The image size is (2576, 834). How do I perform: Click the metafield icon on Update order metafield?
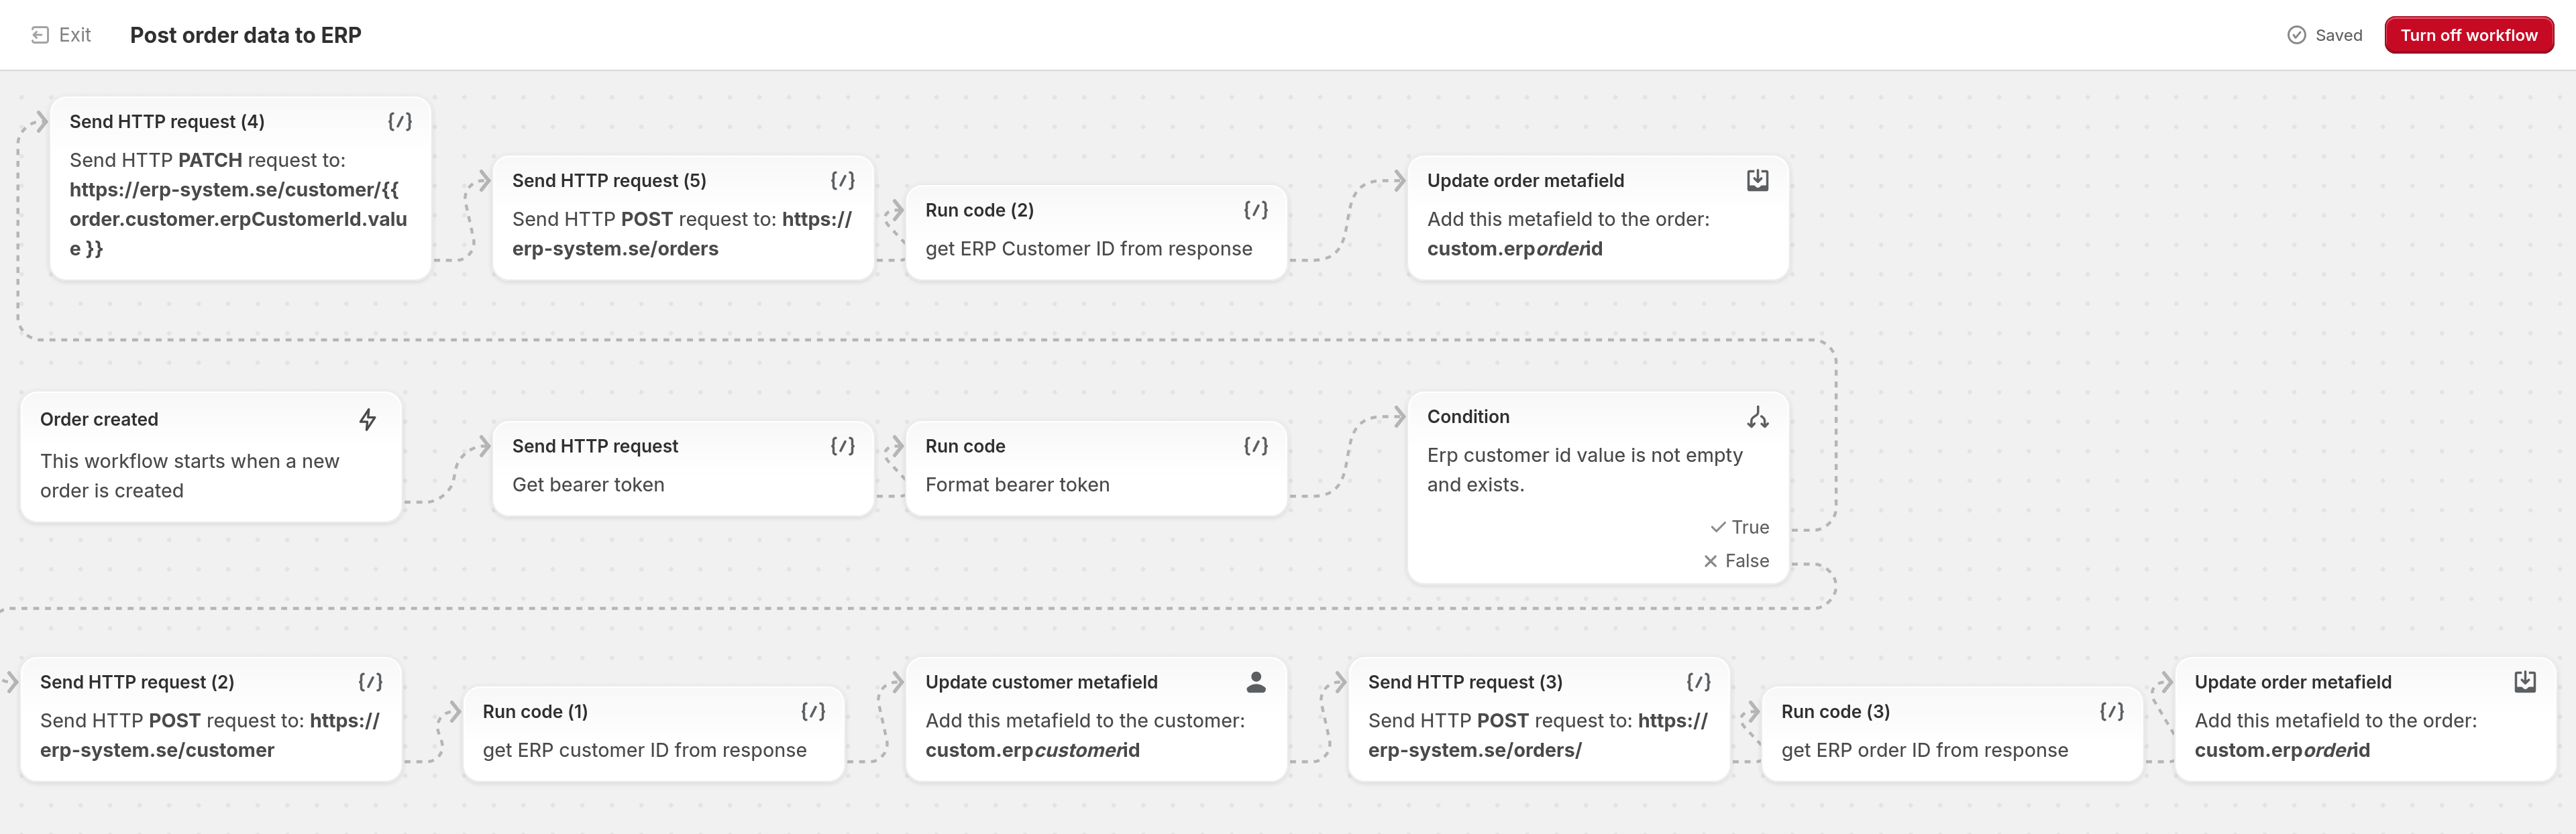[1758, 180]
